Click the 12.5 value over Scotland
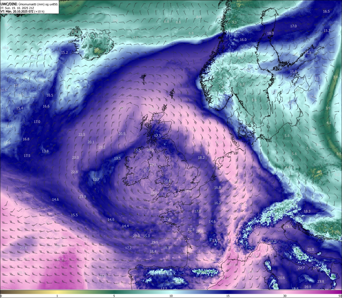 [158, 136]
